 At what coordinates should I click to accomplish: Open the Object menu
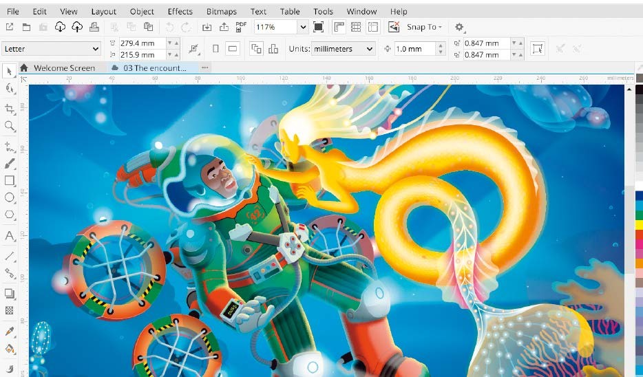tap(142, 12)
